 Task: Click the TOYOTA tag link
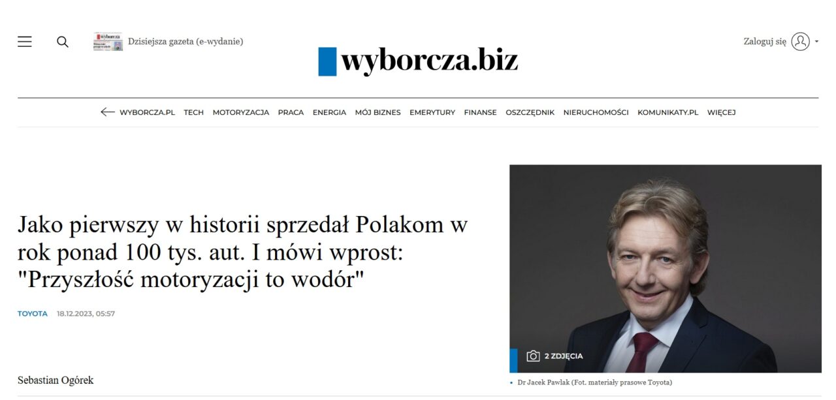point(33,314)
